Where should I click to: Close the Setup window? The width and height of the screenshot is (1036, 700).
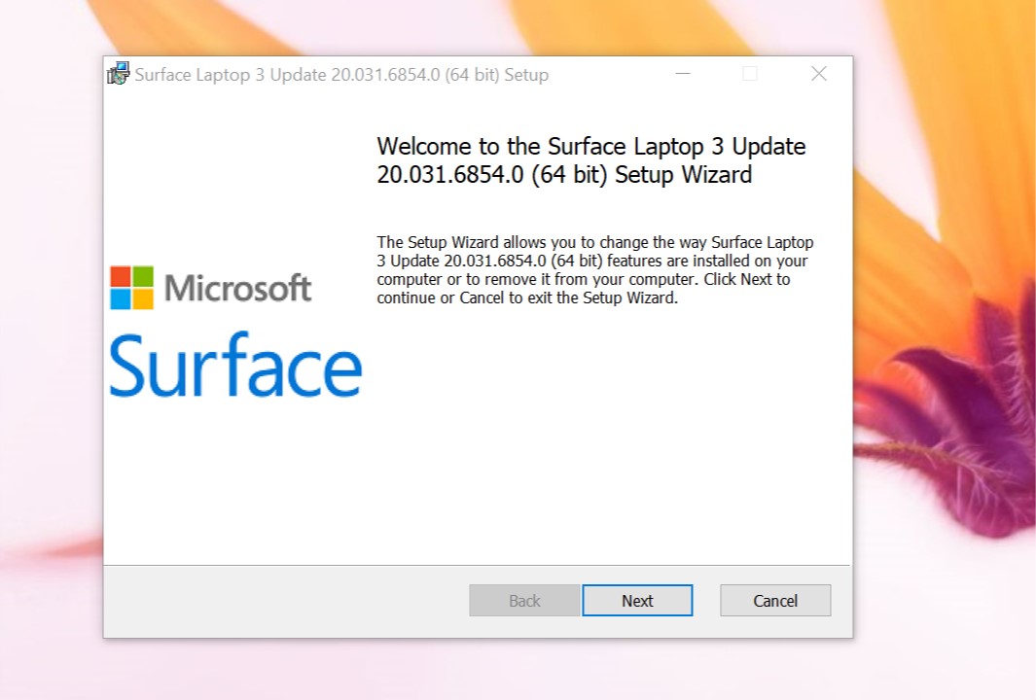[819, 74]
